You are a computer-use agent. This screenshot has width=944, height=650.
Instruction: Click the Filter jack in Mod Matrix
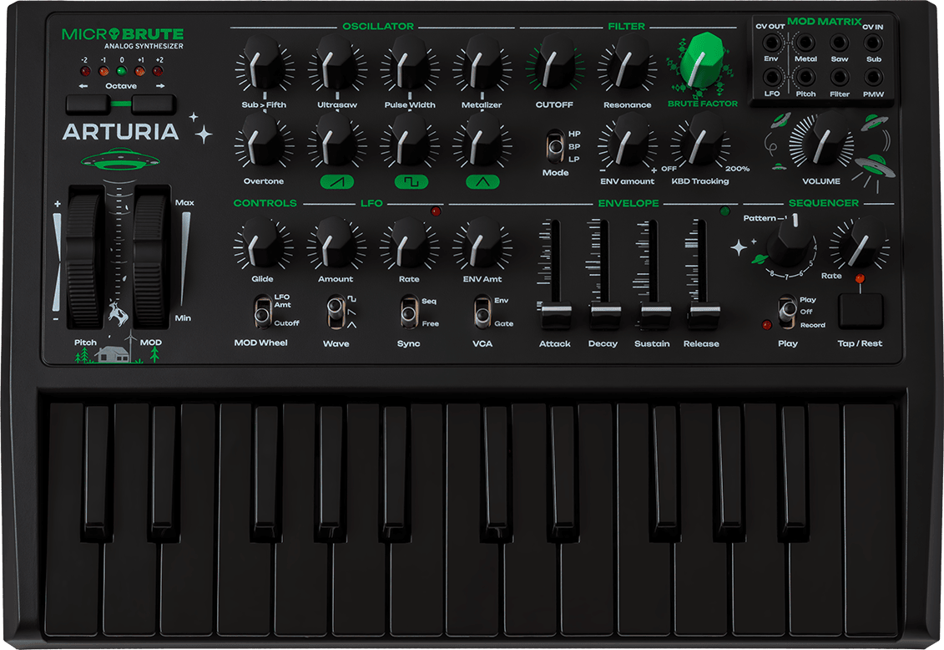point(839,77)
